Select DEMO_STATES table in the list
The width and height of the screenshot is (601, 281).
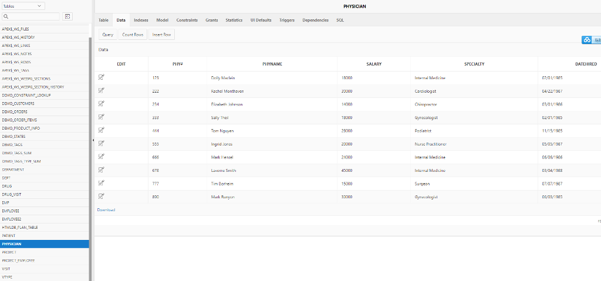pyautogui.click(x=45, y=137)
